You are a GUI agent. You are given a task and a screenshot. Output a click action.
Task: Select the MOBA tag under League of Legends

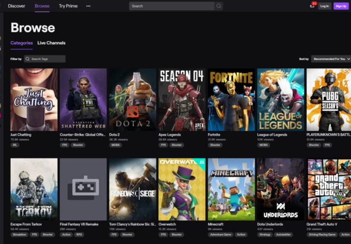point(264,145)
